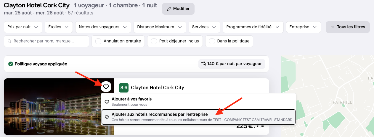Expand the Notes des voyageurs filter

(103, 27)
